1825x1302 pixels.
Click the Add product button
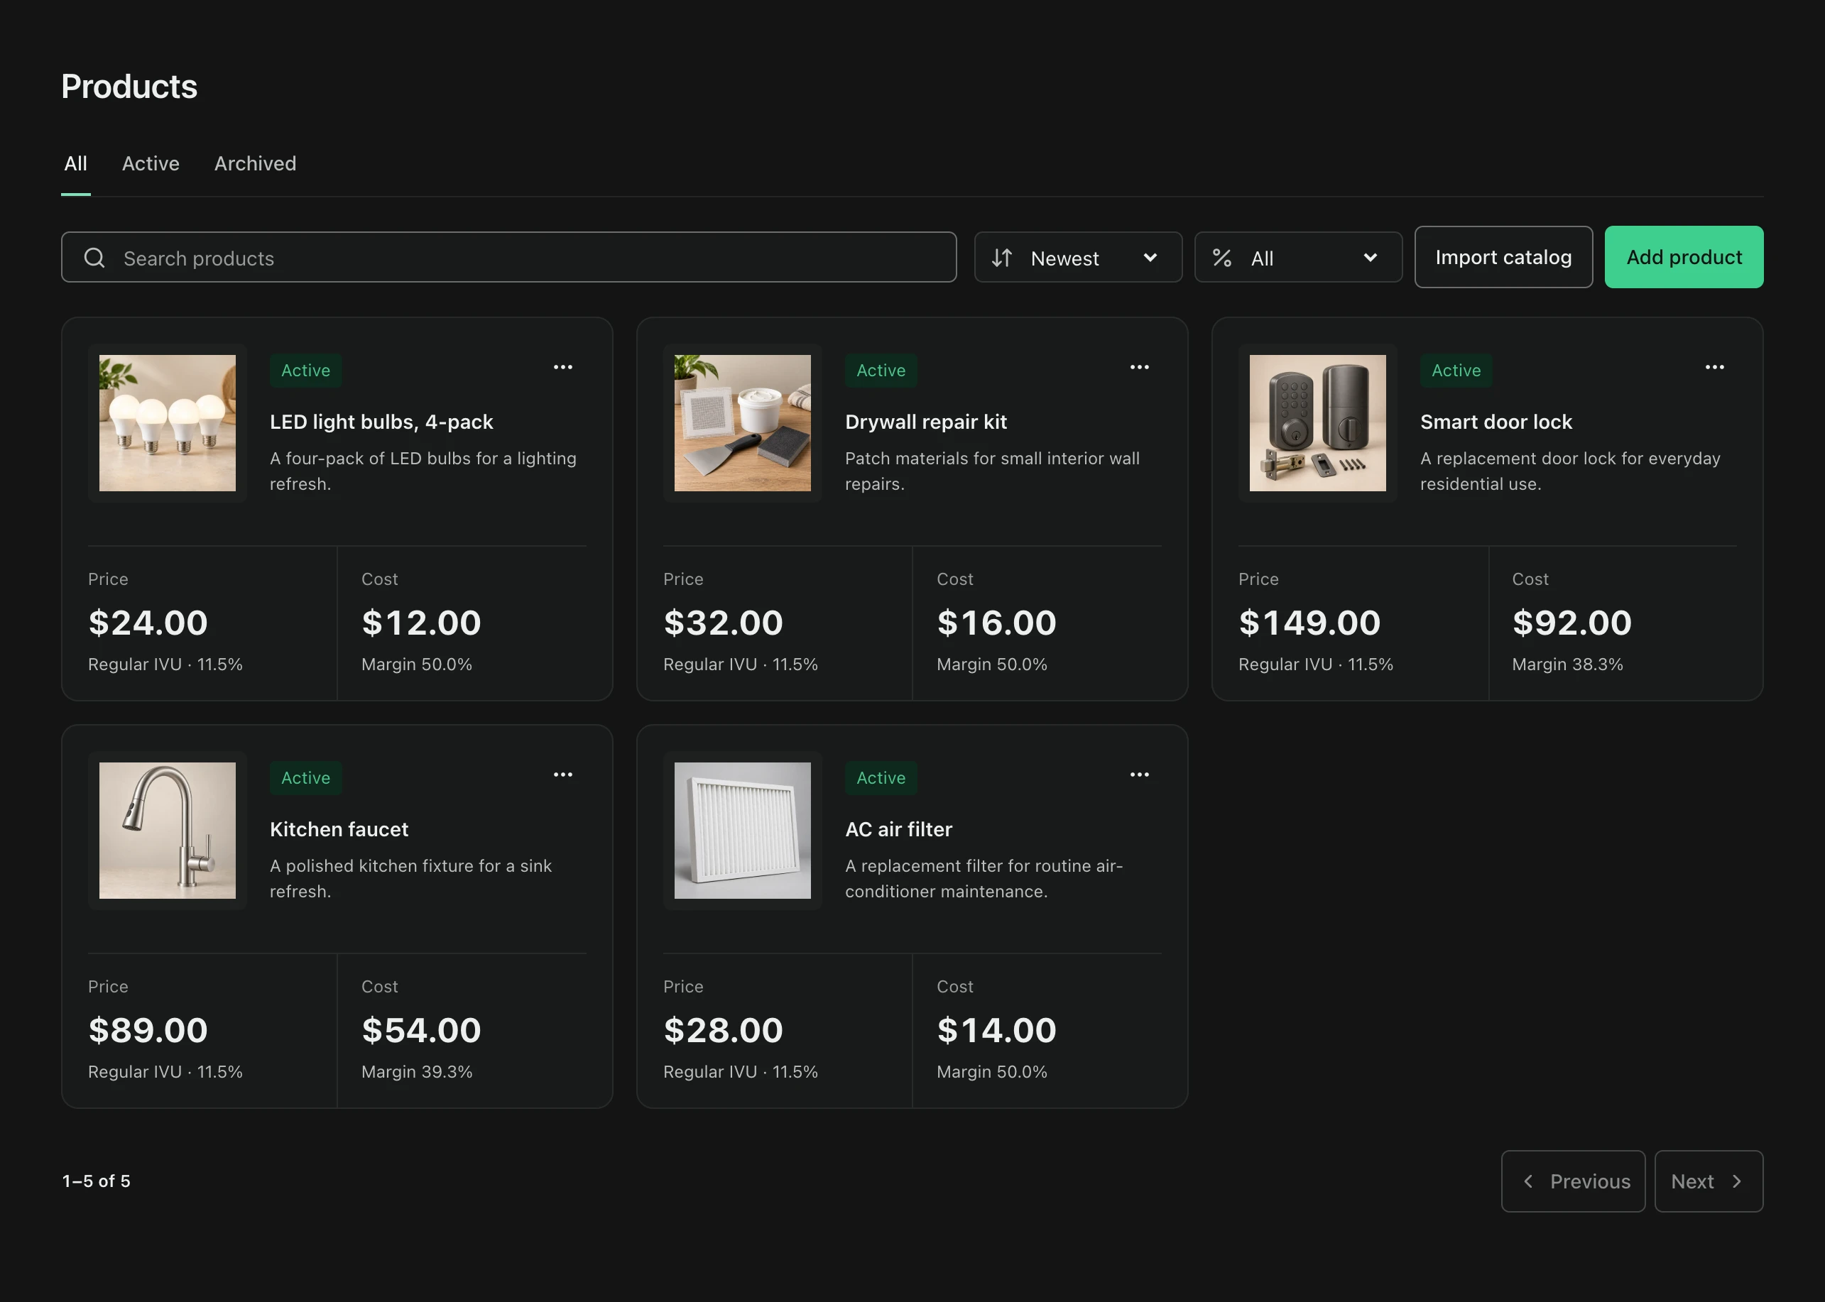tap(1684, 256)
